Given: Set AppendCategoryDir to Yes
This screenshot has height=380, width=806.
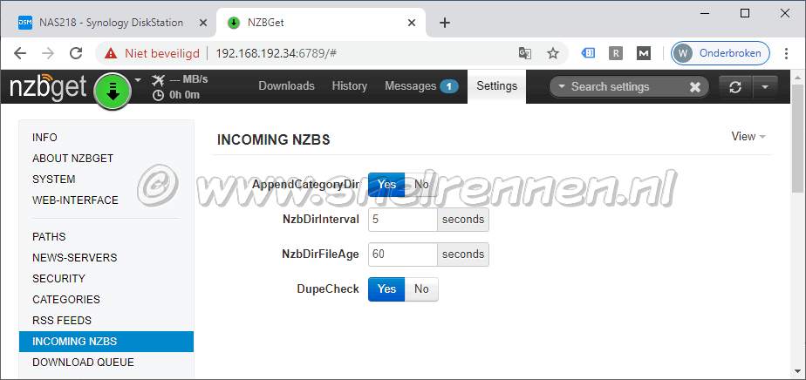Looking at the screenshot, I should 386,185.
